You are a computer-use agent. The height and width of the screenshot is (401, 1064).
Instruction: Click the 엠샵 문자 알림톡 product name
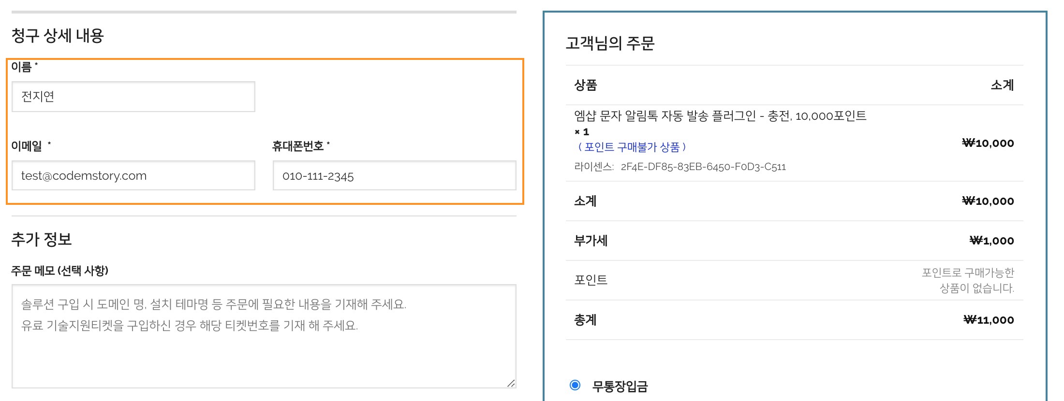pos(720,116)
